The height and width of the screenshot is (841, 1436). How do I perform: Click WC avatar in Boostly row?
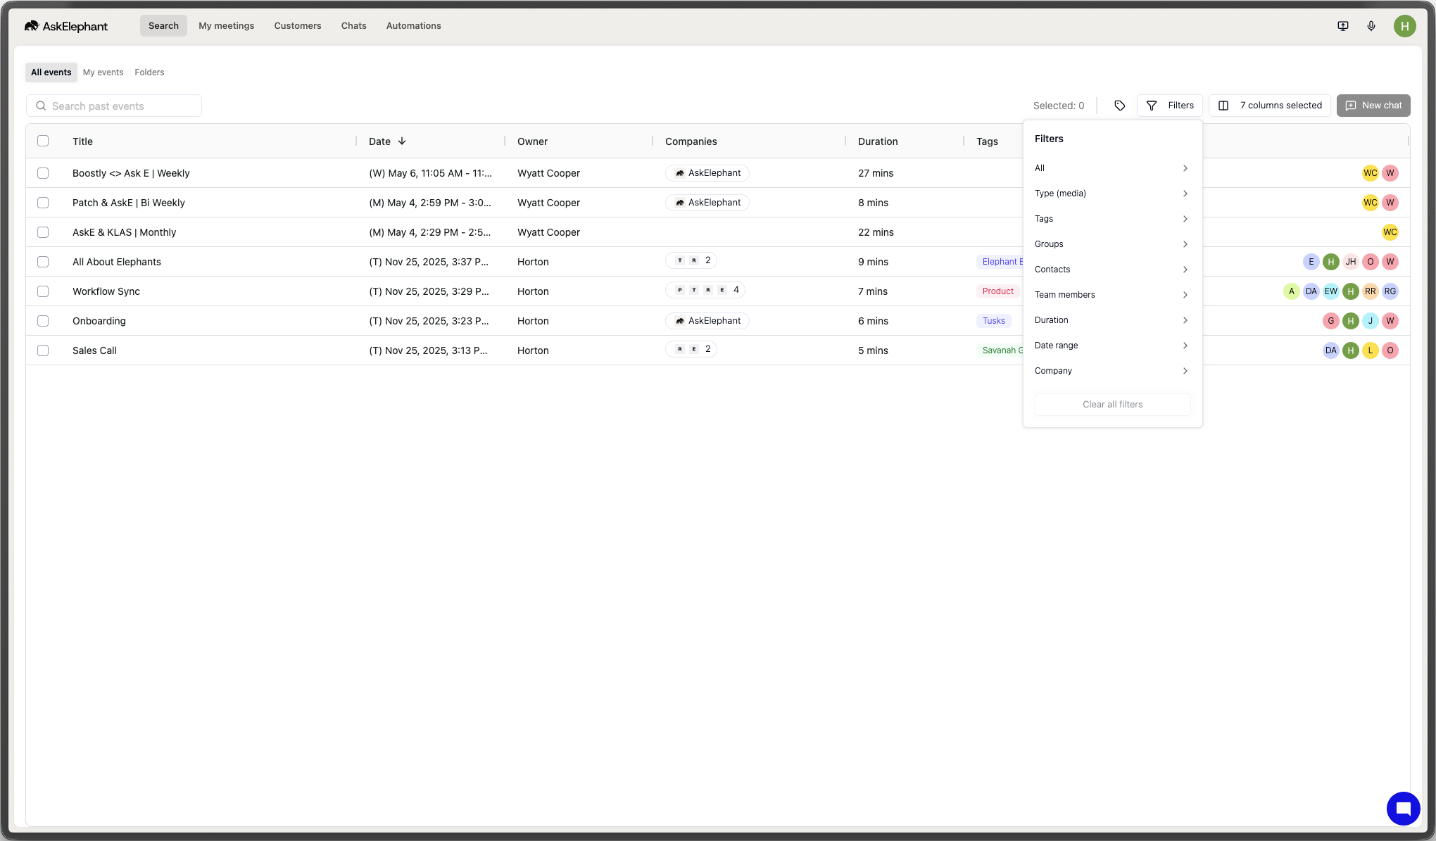pos(1371,173)
